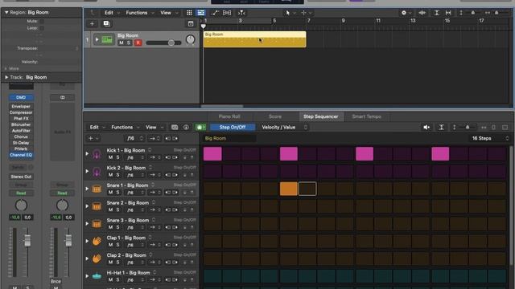Toggle the Flex icon in tracks toolbar
Viewport: 515px width, 289px height.
tap(227, 13)
